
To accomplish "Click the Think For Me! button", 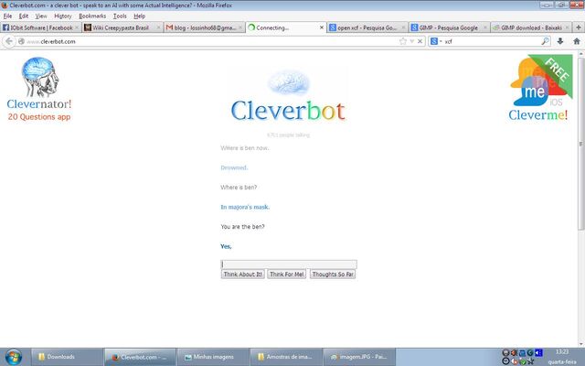I will tap(286, 274).
